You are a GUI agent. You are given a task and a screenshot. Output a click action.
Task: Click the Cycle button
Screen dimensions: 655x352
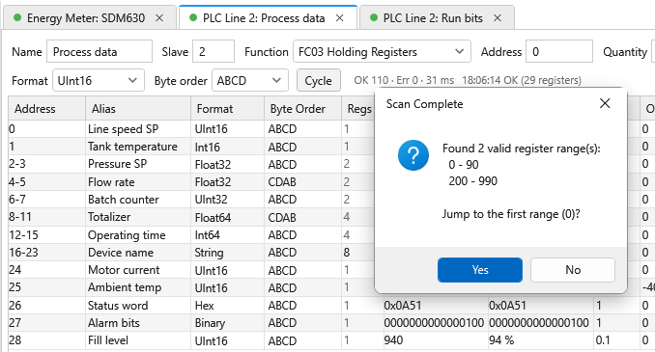[x=318, y=80]
